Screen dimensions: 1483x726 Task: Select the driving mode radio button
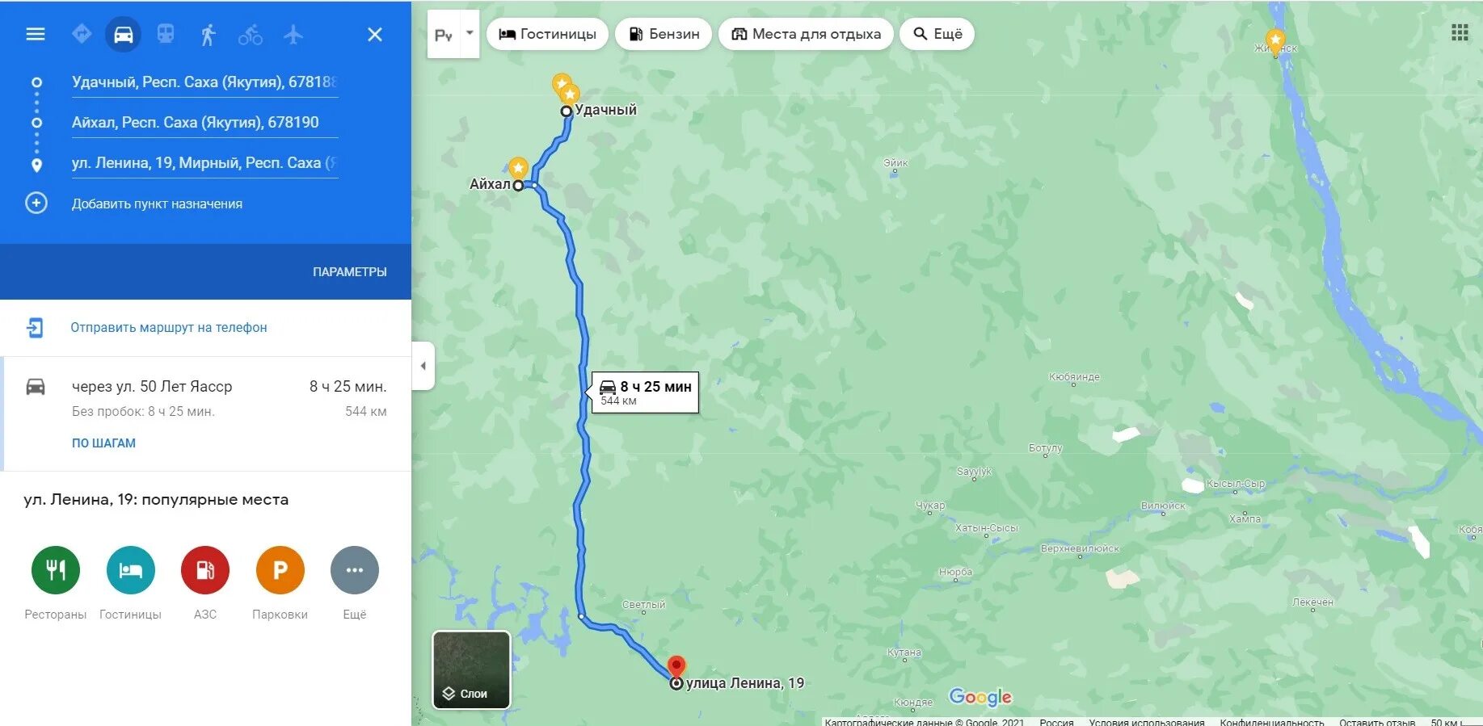click(x=123, y=35)
